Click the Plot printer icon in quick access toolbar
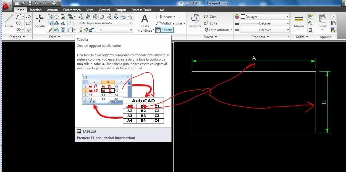Image resolution: width=346 pixels, height=172 pixels. pos(54,3)
